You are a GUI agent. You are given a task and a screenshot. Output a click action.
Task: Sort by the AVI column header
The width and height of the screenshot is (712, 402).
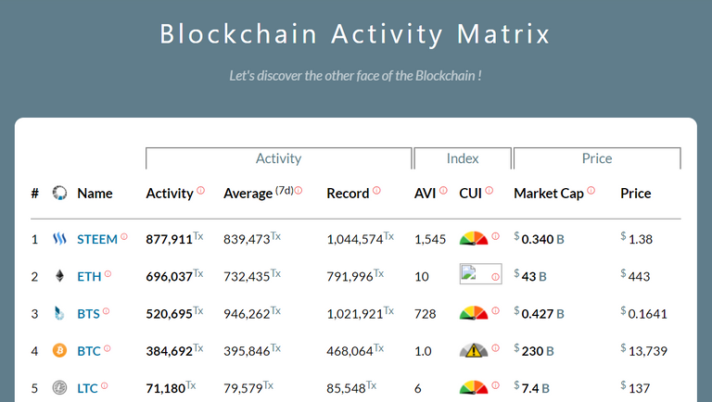pyautogui.click(x=426, y=194)
